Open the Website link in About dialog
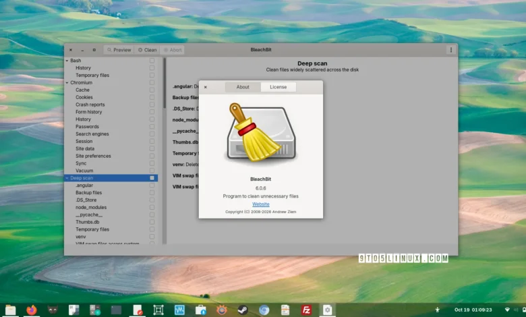526x317 pixels. coord(261,204)
